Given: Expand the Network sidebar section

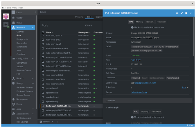Looking at the screenshot, I should 33,78.
